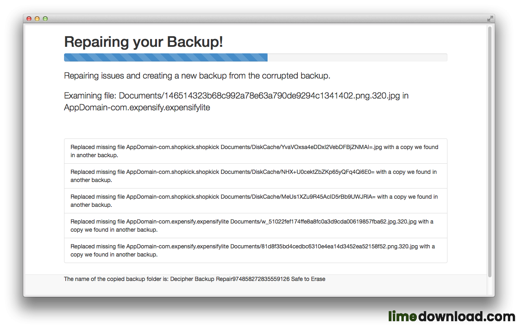518x329 pixels.
Task: Click the Repairing your Backup heading
Action: point(143,42)
